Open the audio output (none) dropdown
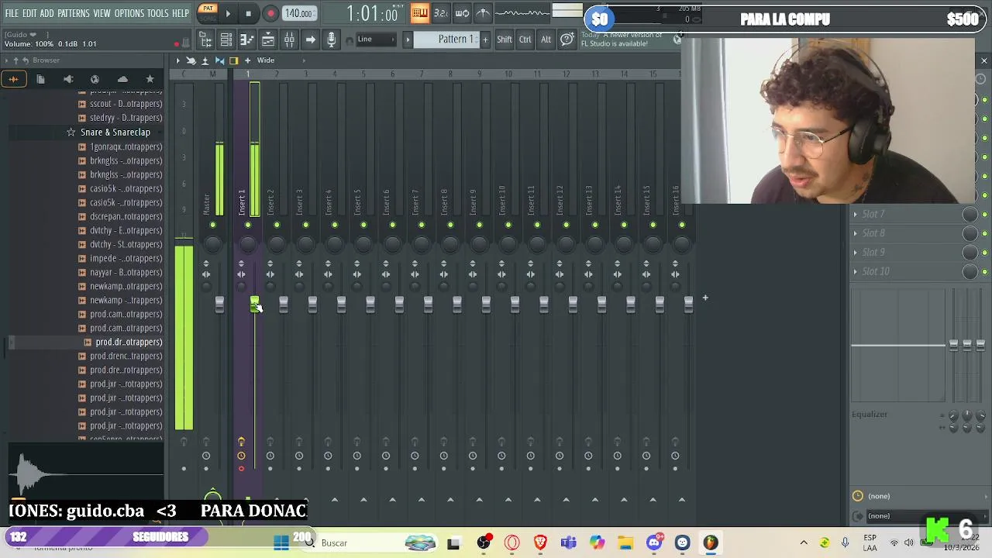Viewport: 992px width, 558px height. [920, 516]
